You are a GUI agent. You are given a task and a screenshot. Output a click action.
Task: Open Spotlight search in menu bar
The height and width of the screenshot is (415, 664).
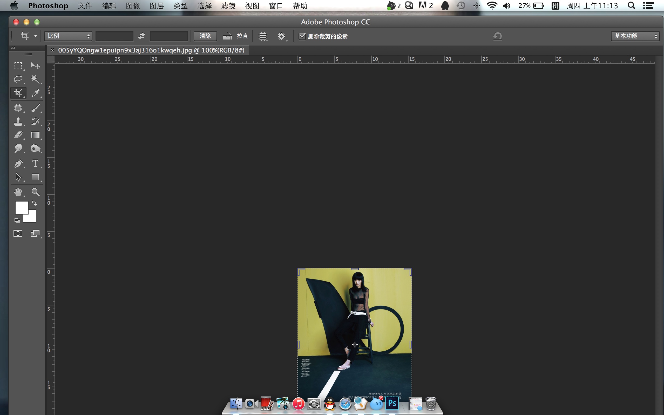[631, 5]
